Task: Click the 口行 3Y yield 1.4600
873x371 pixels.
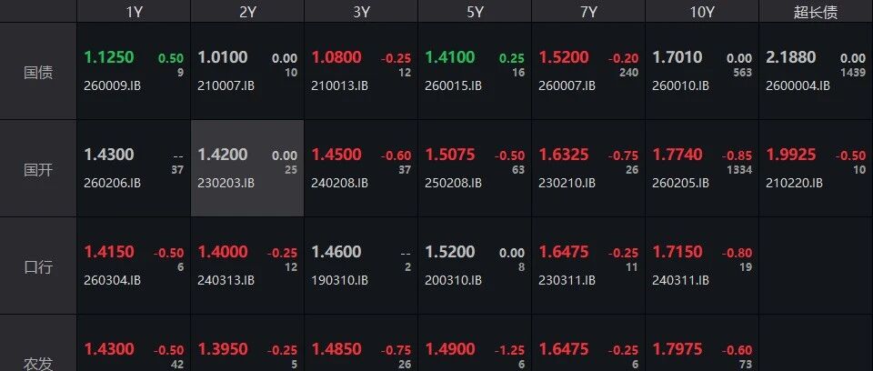Action: 336,252
